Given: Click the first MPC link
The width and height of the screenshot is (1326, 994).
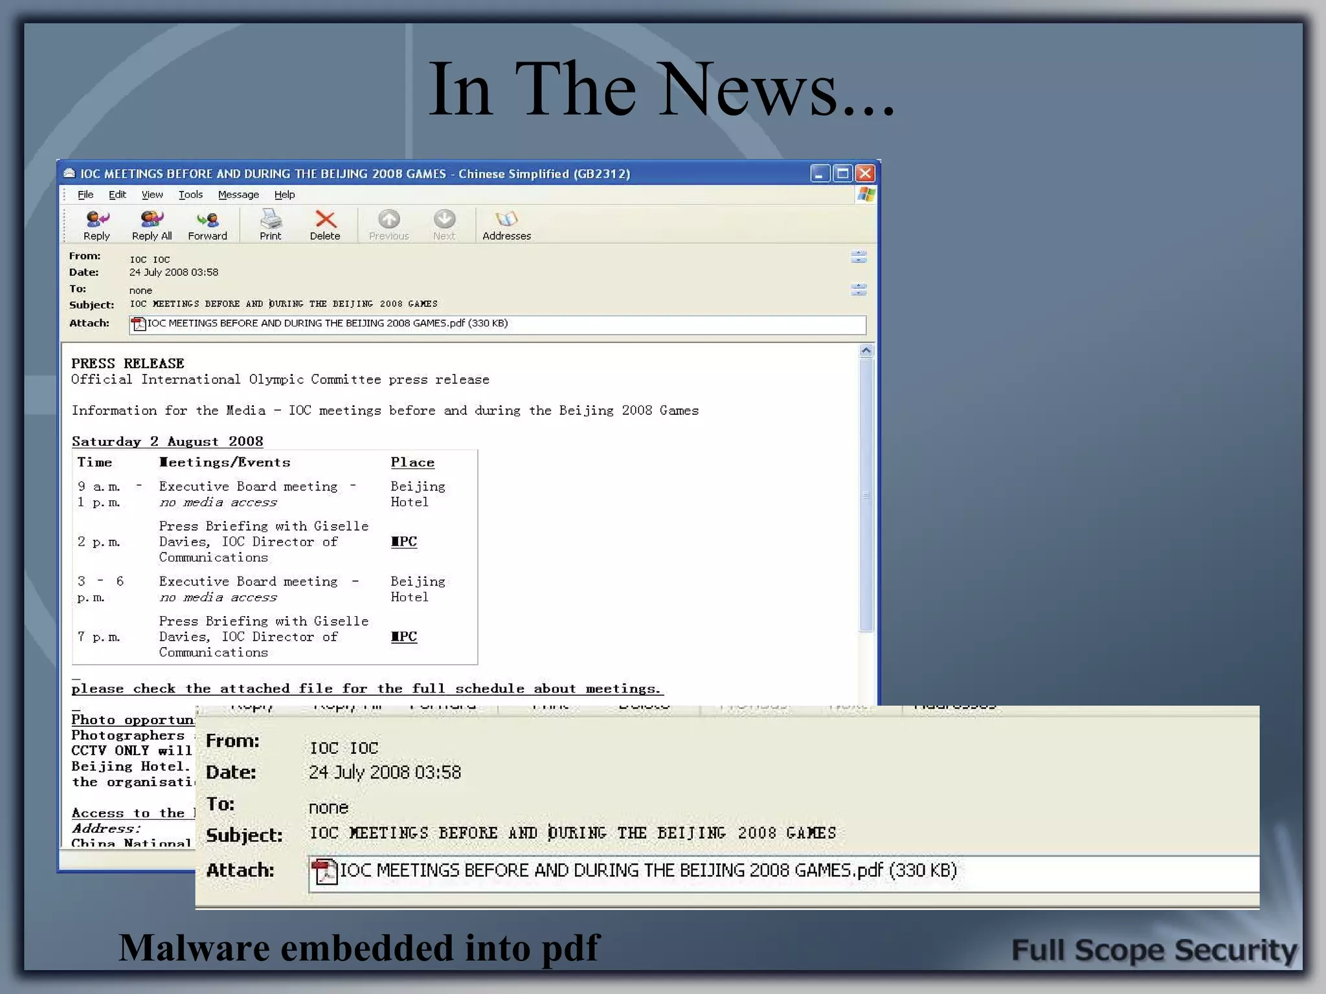Looking at the screenshot, I should click(x=404, y=542).
